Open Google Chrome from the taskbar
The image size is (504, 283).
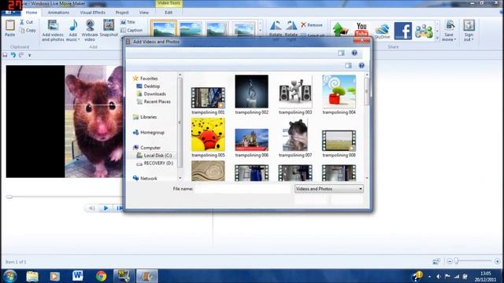point(101,276)
